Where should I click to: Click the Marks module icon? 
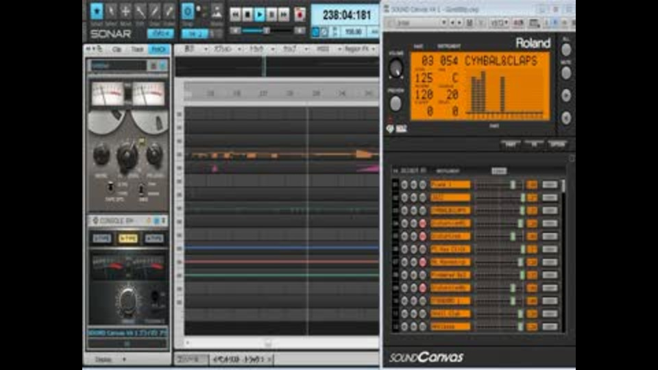(217, 12)
